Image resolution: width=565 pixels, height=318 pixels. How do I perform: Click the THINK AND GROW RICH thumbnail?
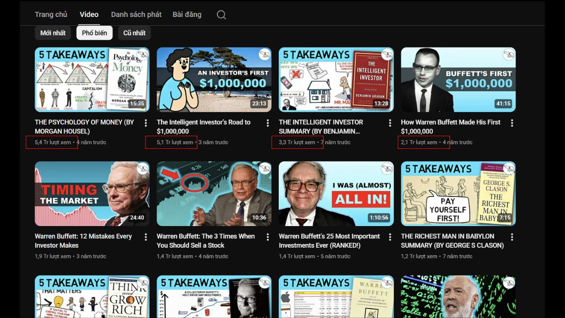pos(92,296)
